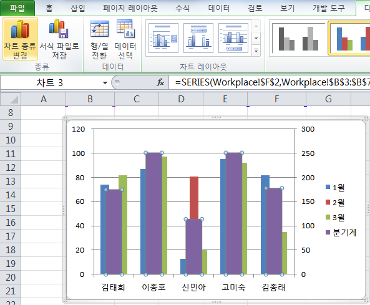Select the colorful chart style thumbnail
370x305 pixels.
(349, 38)
